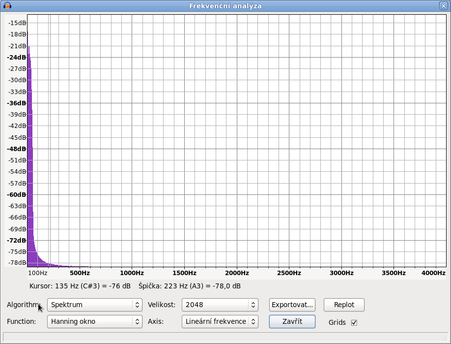
Task: Click the 1000Hz axis label
Action: click(132, 273)
